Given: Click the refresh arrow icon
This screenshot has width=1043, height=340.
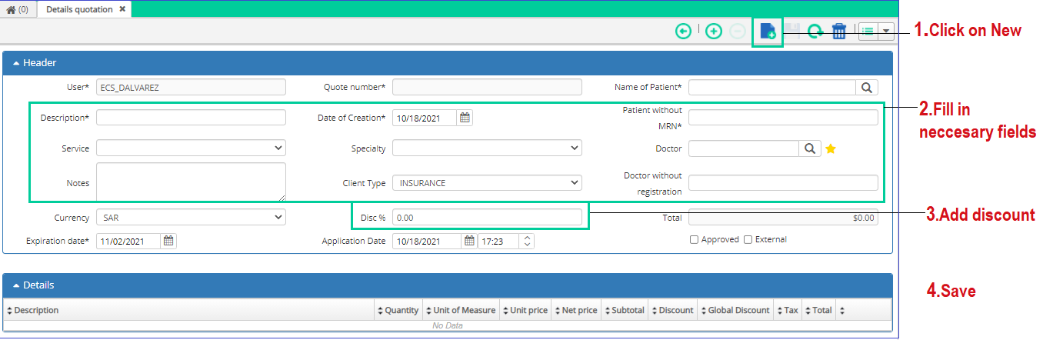Looking at the screenshot, I should point(815,32).
